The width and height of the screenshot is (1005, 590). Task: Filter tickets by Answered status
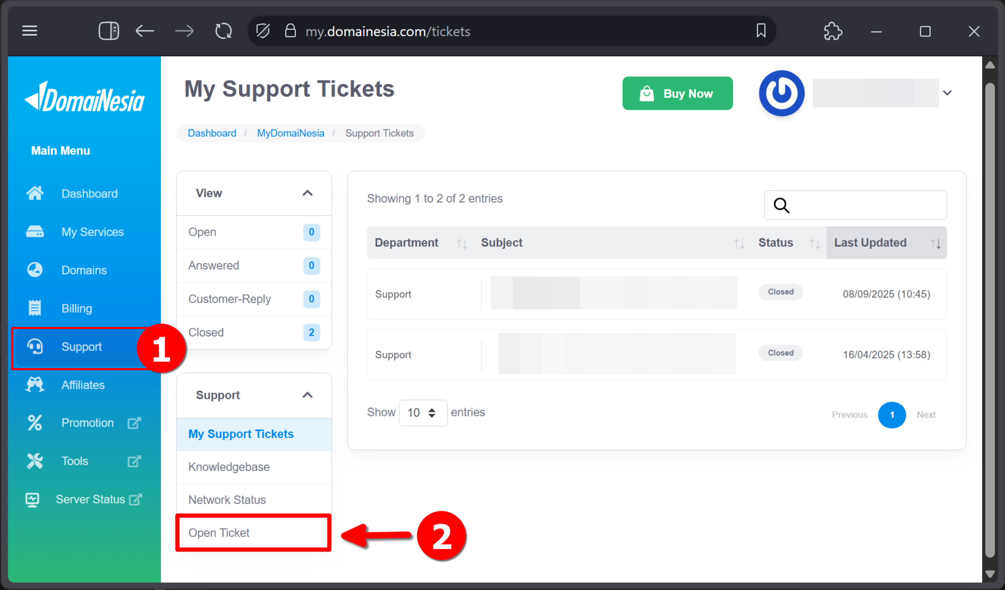254,266
